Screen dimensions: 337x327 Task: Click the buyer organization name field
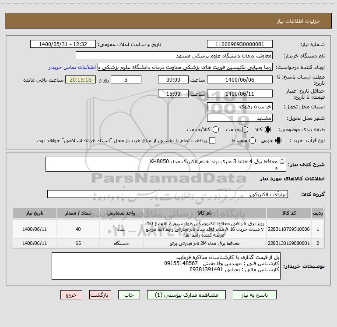(x=174, y=56)
